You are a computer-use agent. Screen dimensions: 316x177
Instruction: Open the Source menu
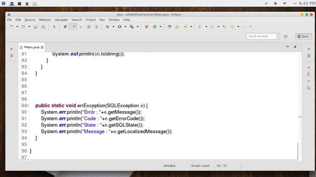(30, 20)
